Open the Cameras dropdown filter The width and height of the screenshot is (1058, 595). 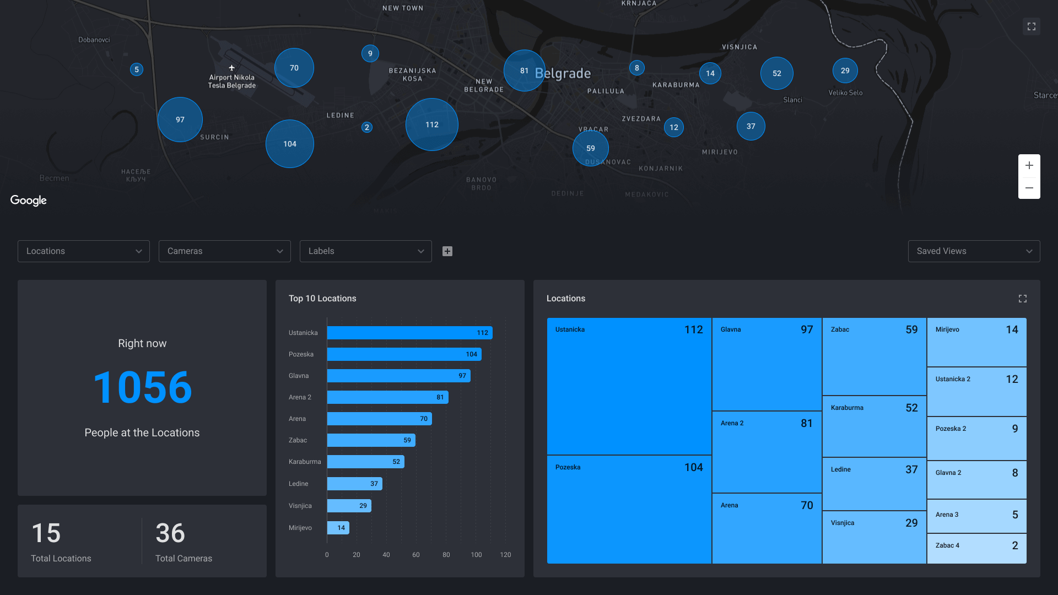224,251
